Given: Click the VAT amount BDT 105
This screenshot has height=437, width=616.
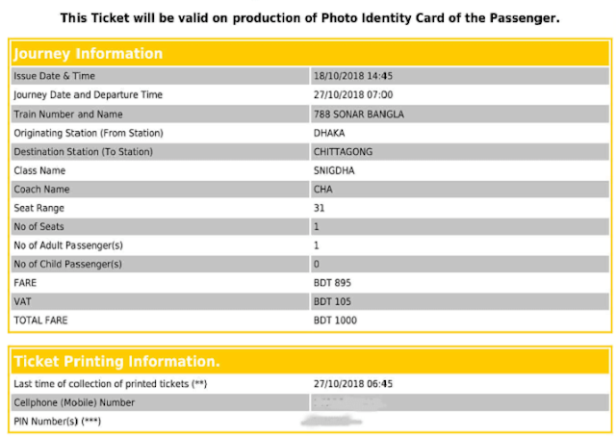Looking at the screenshot, I should click(x=332, y=302).
